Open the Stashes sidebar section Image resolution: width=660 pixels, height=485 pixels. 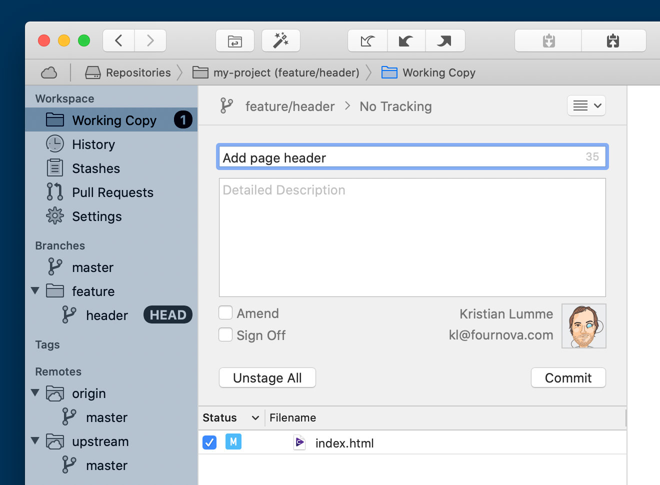click(97, 168)
